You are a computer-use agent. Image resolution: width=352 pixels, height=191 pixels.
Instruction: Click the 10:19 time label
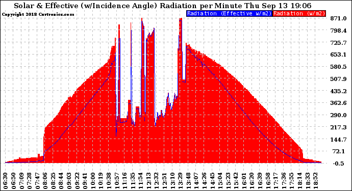pos(101,181)
